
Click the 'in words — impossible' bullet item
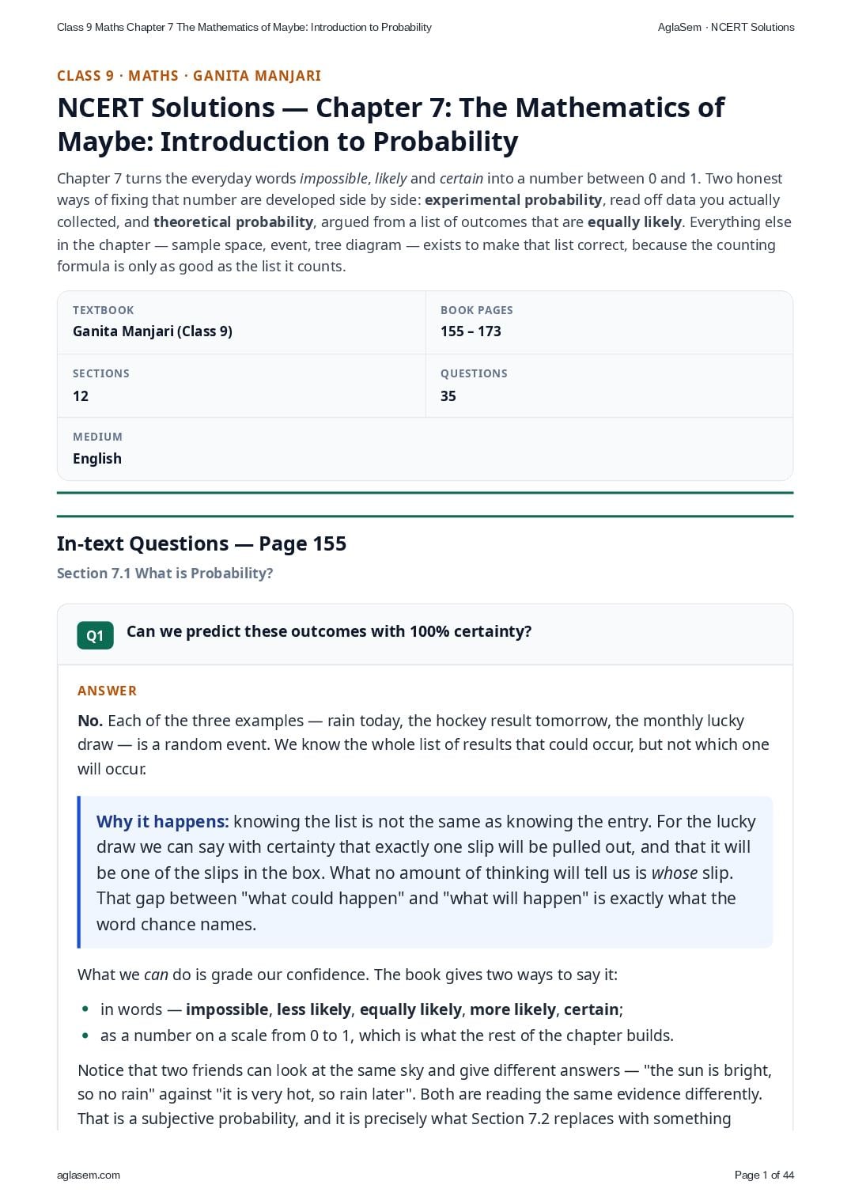[361, 1009]
